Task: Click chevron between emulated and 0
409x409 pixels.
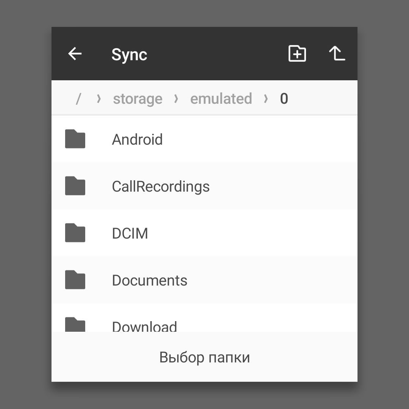Action: [266, 98]
